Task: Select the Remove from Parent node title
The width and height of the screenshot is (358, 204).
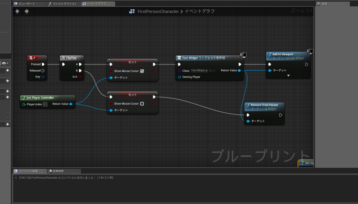Action: click(264, 105)
